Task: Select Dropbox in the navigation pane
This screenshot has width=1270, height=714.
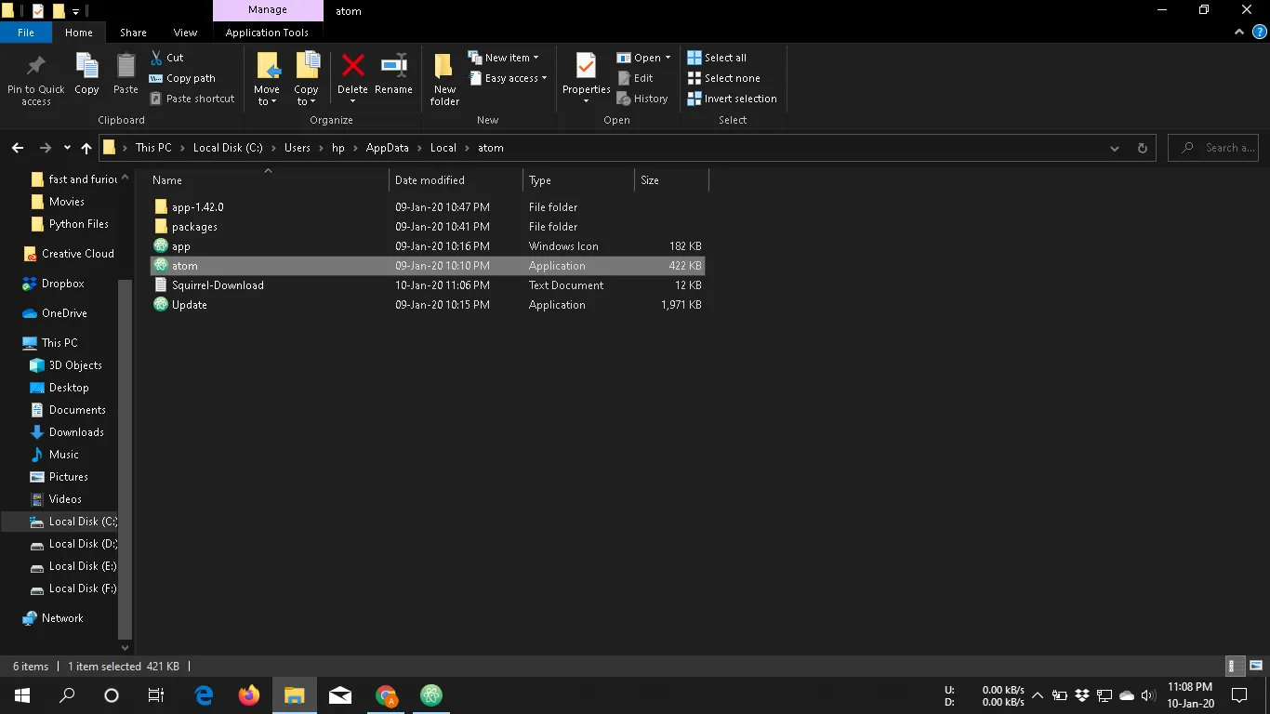Action: 62,284
